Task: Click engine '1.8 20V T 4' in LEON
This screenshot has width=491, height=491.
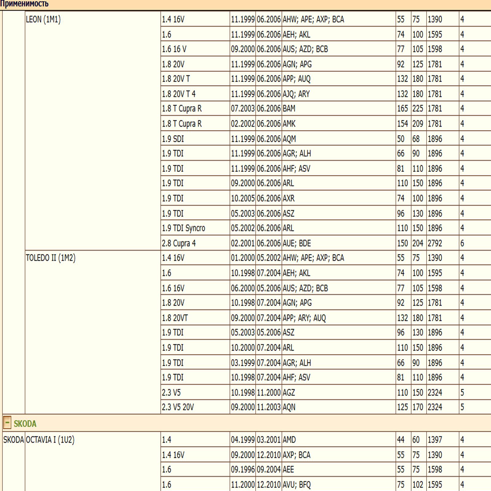Action: (x=195, y=94)
